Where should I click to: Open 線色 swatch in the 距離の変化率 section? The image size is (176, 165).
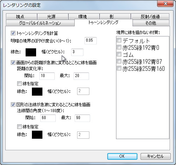(x=37, y=92)
